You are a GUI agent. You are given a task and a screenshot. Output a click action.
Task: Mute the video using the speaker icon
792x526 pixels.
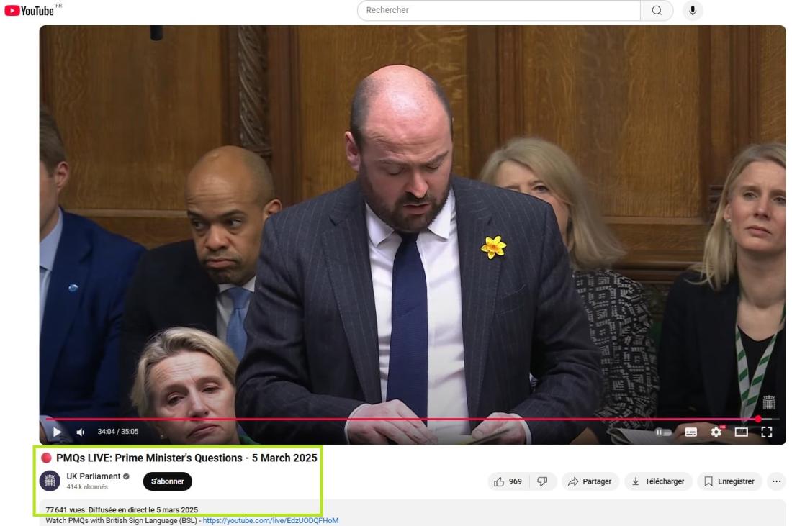pyautogui.click(x=80, y=432)
